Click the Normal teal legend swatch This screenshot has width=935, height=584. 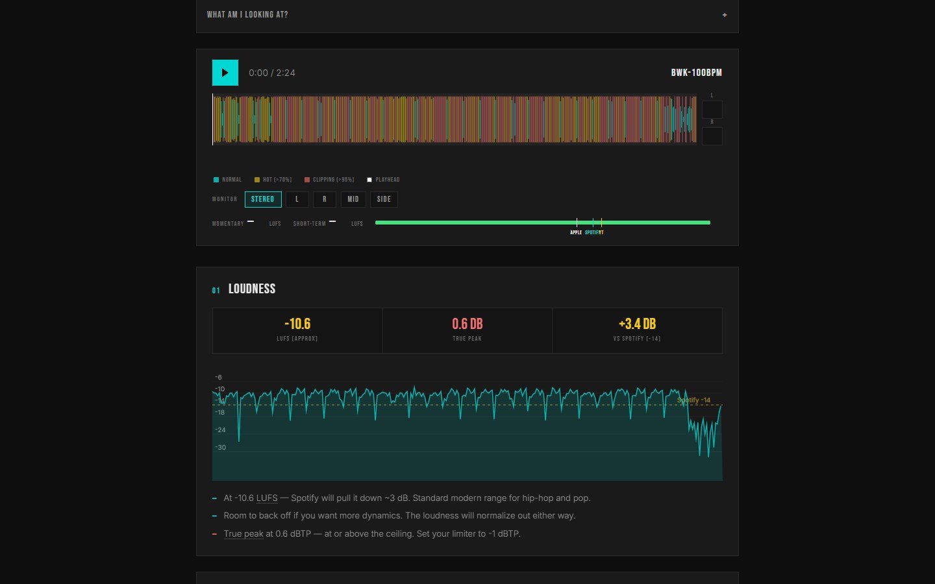(216, 180)
